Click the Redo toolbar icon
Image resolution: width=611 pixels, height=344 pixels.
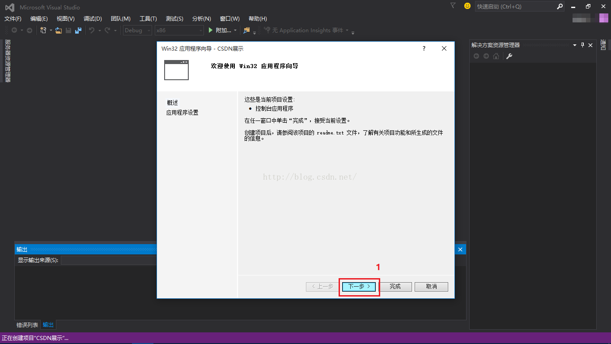pos(107,30)
